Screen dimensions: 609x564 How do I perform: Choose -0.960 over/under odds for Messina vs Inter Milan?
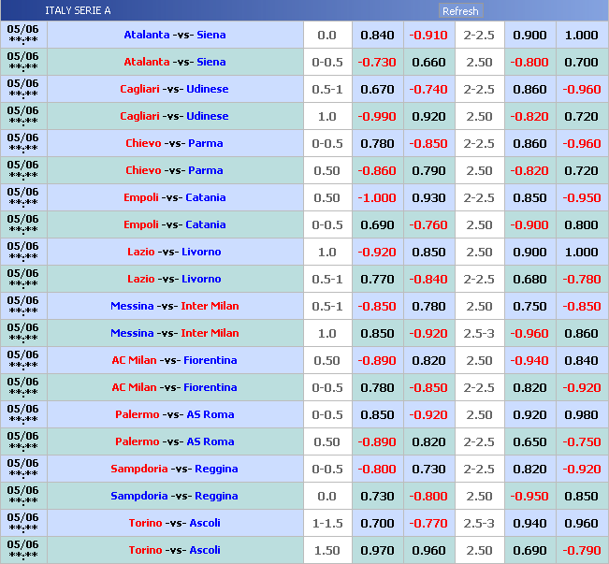pos(529,333)
